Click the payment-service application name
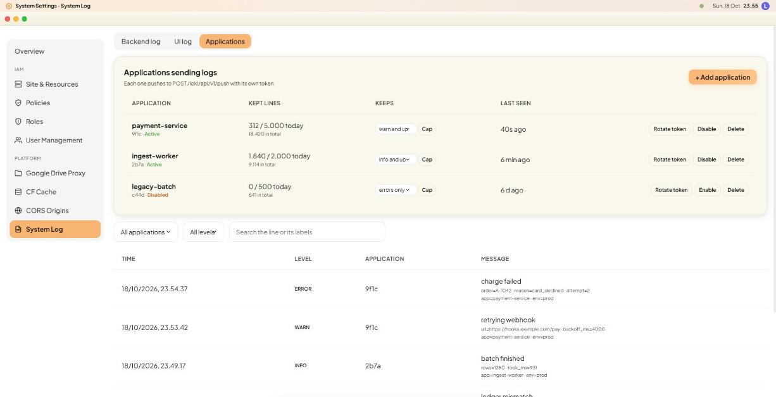This screenshot has width=776, height=397. pyautogui.click(x=160, y=125)
